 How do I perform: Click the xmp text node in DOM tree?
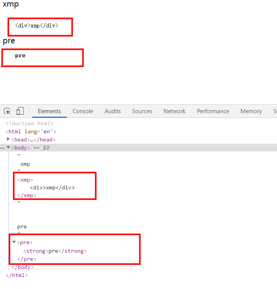click(x=25, y=164)
